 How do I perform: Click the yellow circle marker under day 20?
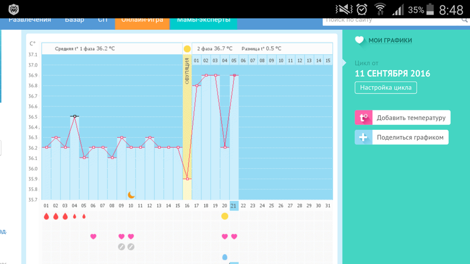[225, 216]
